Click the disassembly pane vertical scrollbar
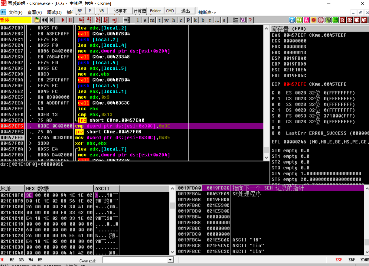The height and width of the screenshot is (266, 369). (x=266, y=93)
